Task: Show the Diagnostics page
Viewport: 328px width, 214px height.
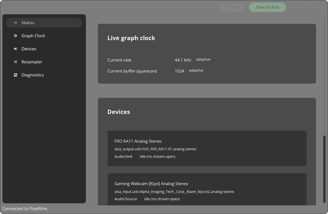Action: click(x=44, y=75)
